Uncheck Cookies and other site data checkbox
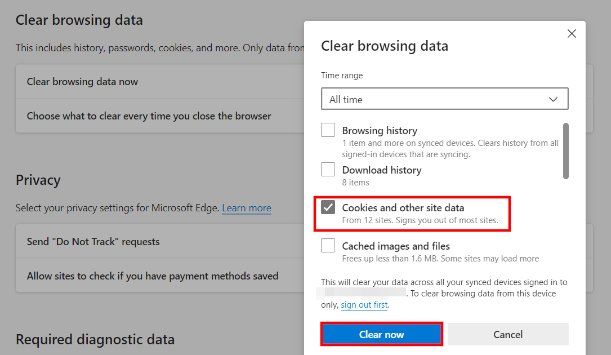The width and height of the screenshot is (611, 355). pos(328,207)
